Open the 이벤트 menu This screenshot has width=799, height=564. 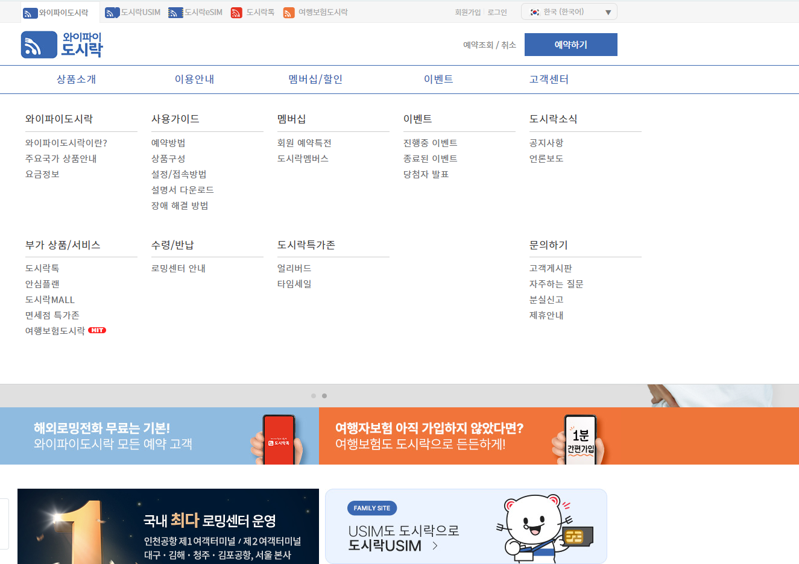(439, 79)
